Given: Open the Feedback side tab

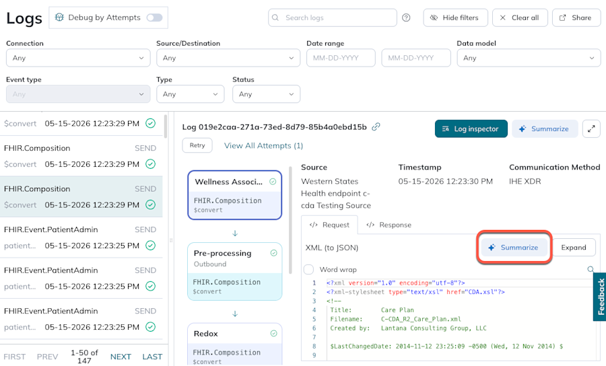Looking at the screenshot, I should point(600,297).
